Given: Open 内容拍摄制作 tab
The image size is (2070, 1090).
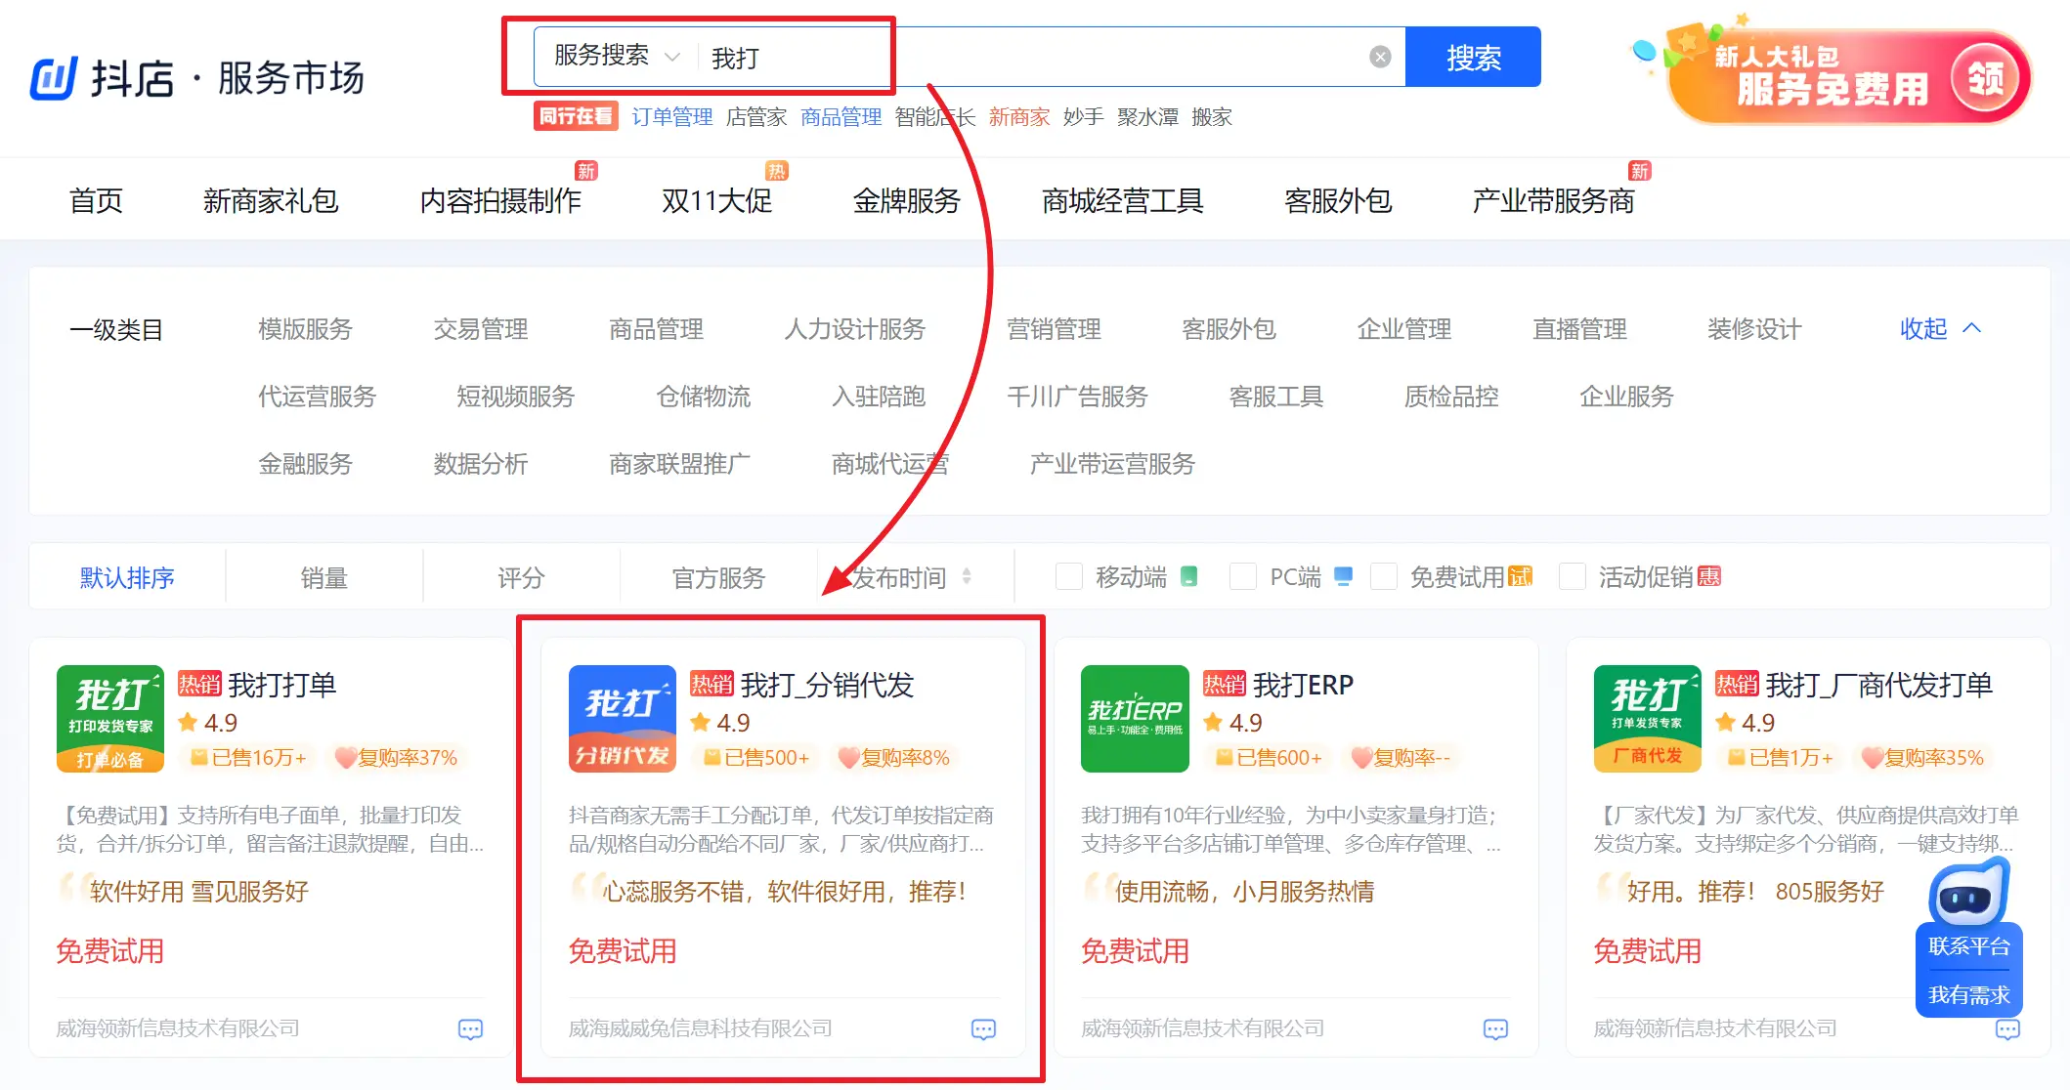Looking at the screenshot, I should 500,201.
